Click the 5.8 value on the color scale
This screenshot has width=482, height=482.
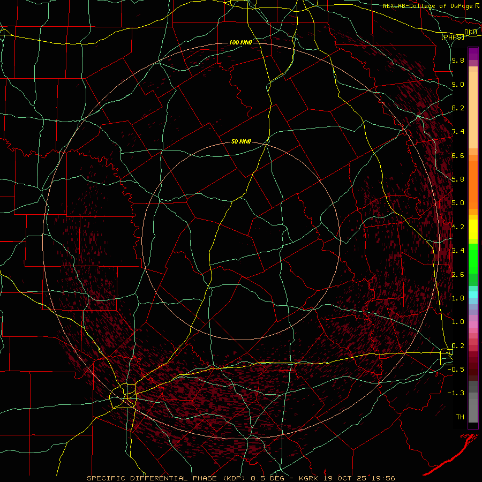[458, 179]
